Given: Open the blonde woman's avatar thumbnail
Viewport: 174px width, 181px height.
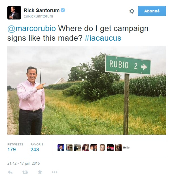Looking at the screenshot, I should coord(102,148).
